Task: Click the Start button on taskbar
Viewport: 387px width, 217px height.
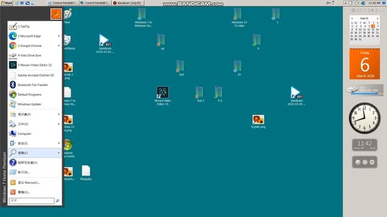Action: point(7,3)
